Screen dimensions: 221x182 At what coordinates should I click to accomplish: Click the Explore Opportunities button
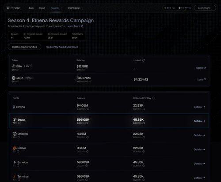(x=24, y=47)
